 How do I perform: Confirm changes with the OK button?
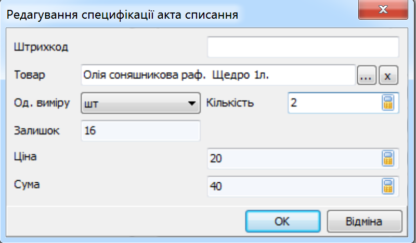[x=283, y=221]
